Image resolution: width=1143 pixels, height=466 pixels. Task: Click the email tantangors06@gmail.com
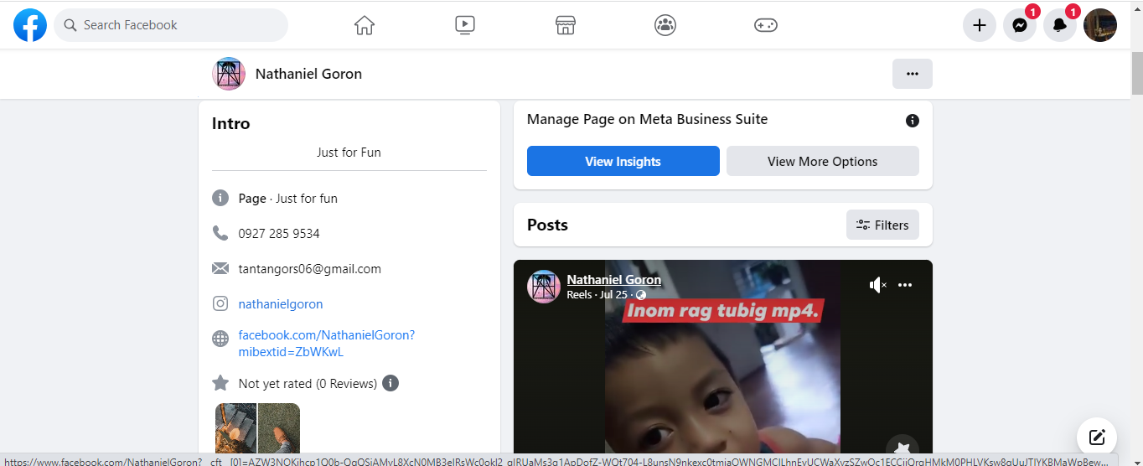310,269
